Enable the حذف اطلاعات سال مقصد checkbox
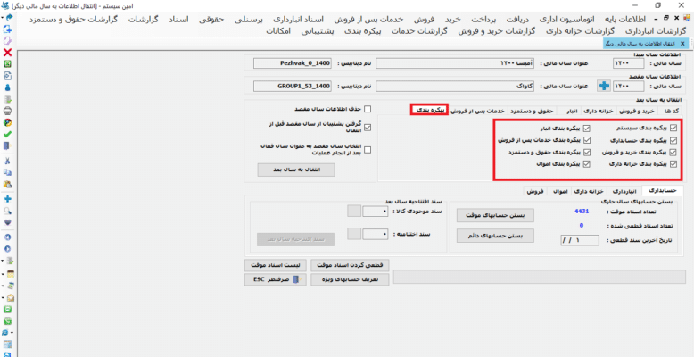Image resolution: width=694 pixels, height=357 pixels. 380,109
